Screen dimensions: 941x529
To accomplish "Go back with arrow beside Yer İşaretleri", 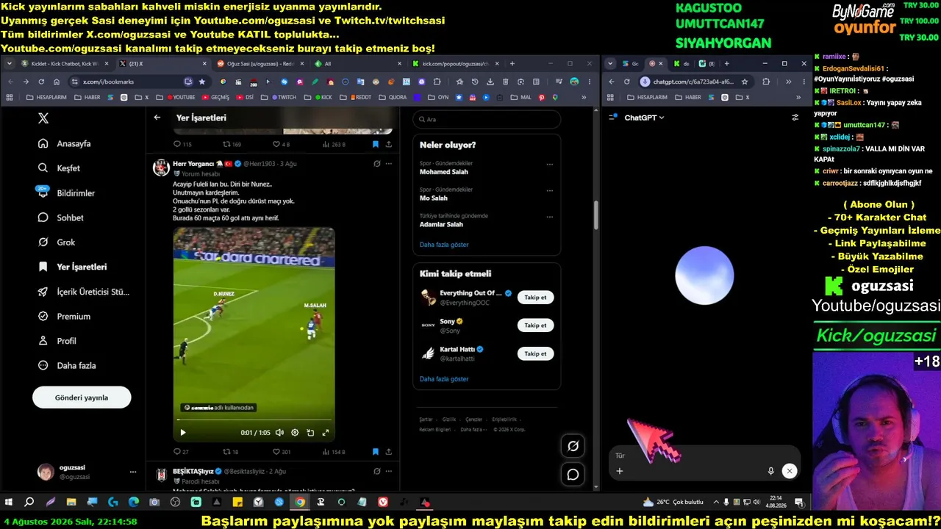I will [x=157, y=118].
